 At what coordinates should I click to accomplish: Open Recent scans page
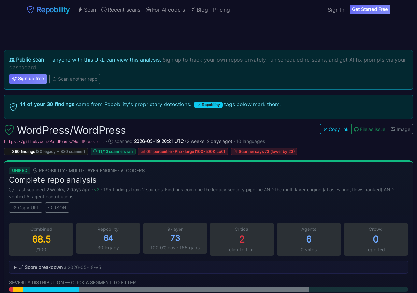[x=121, y=10]
